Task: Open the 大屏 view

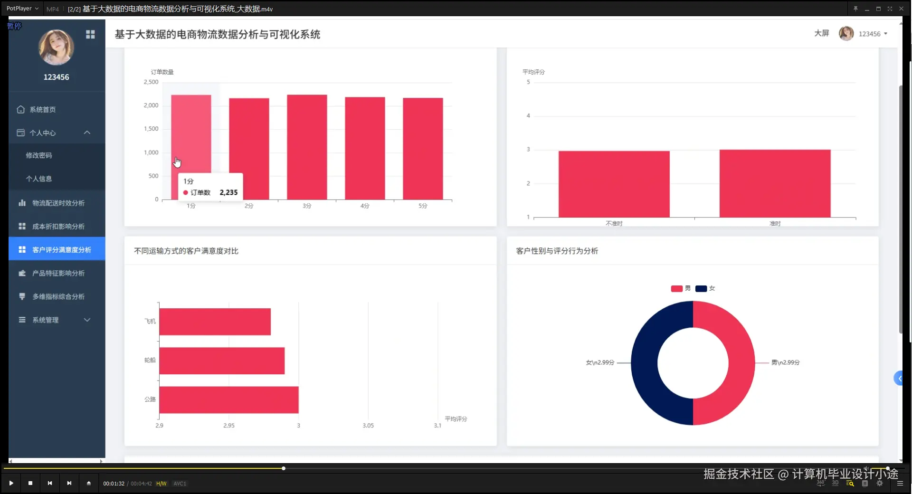Action: (822, 33)
